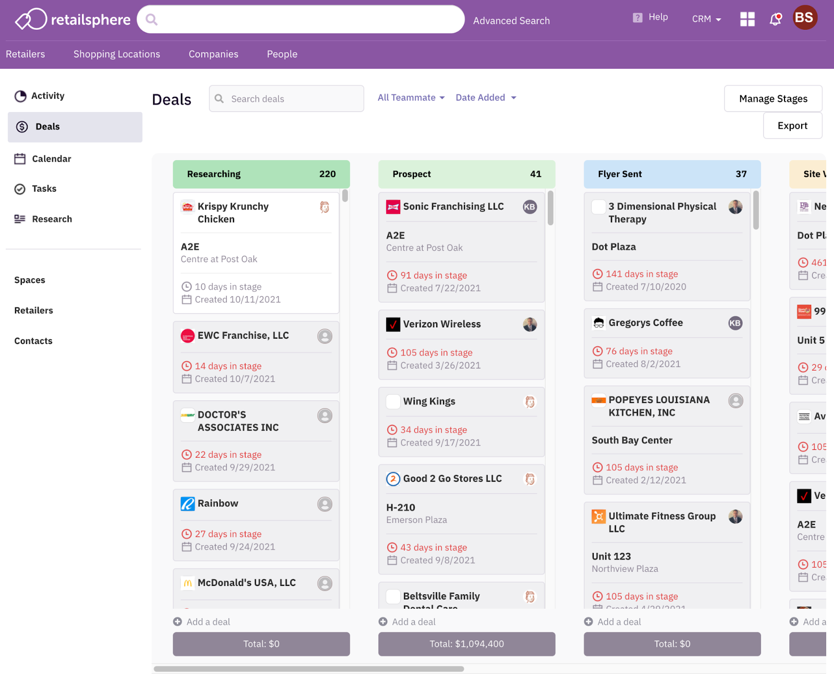Click the Gregorys Coffee logo
The width and height of the screenshot is (834, 674).
point(598,323)
